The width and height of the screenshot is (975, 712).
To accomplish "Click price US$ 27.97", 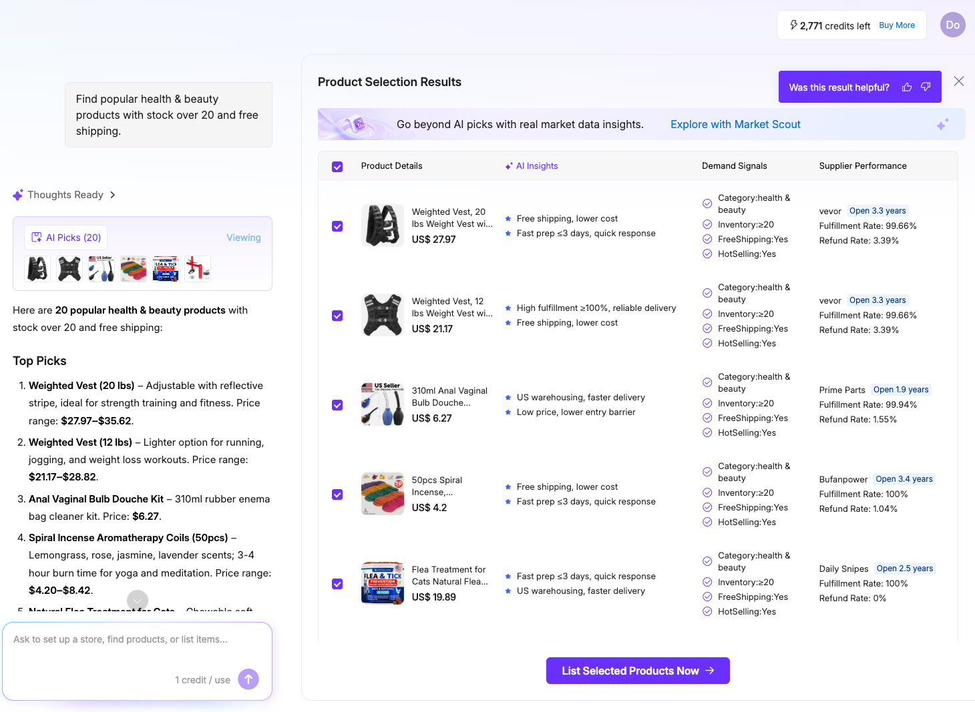I will coord(434,240).
